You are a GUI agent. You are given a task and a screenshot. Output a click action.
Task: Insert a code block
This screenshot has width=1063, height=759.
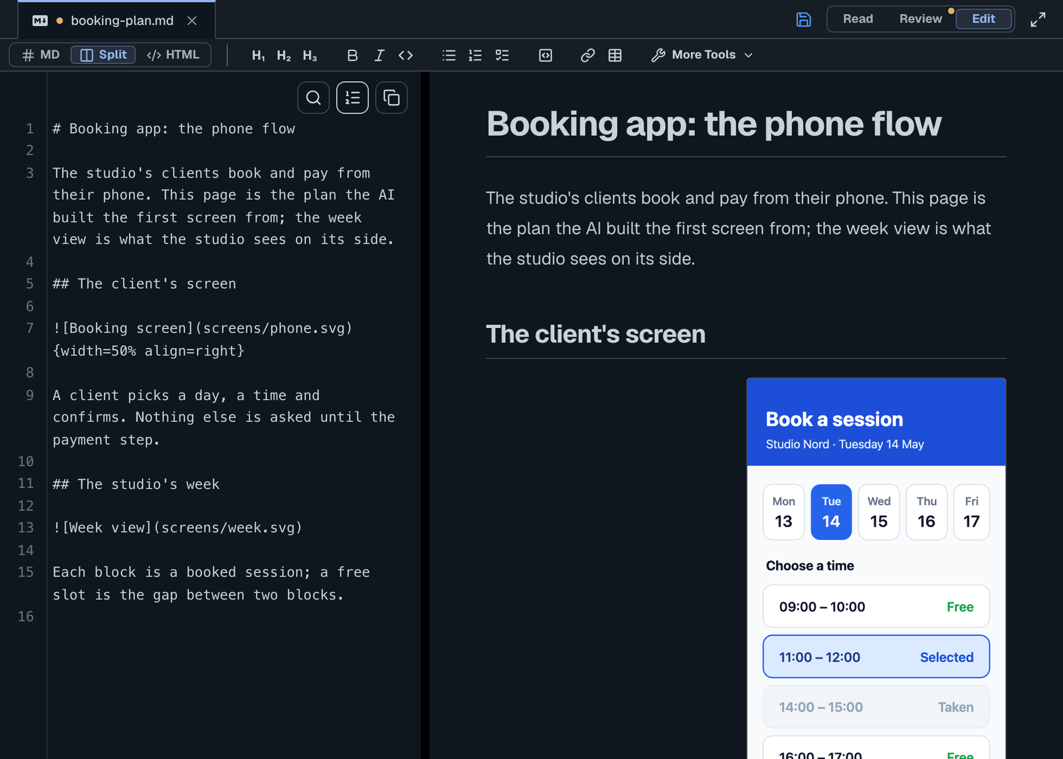coord(545,55)
